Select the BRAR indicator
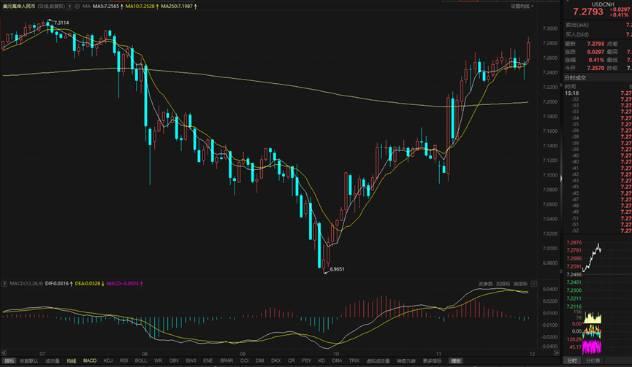 (226, 360)
